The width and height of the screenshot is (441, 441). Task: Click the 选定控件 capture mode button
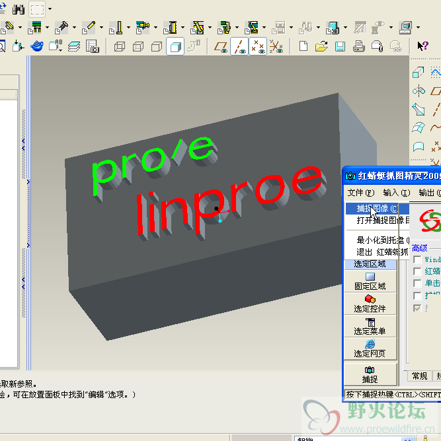(370, 304)
